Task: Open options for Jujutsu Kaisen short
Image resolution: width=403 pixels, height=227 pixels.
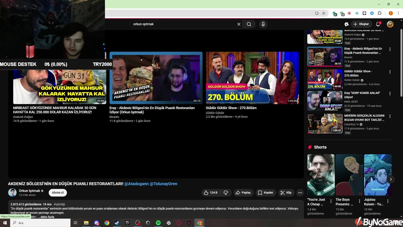Action: tap(388, 201)
